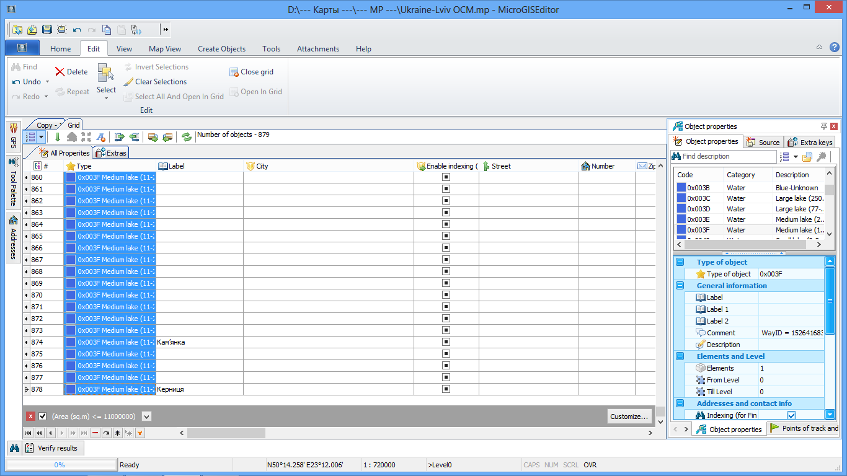Click the Close grid icon
The image size is (847, 476).
coord(234,72)
